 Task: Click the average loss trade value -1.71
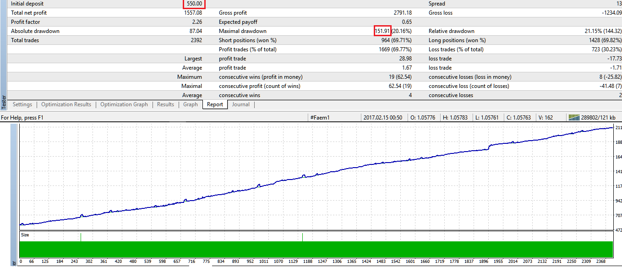click(616, 68)
